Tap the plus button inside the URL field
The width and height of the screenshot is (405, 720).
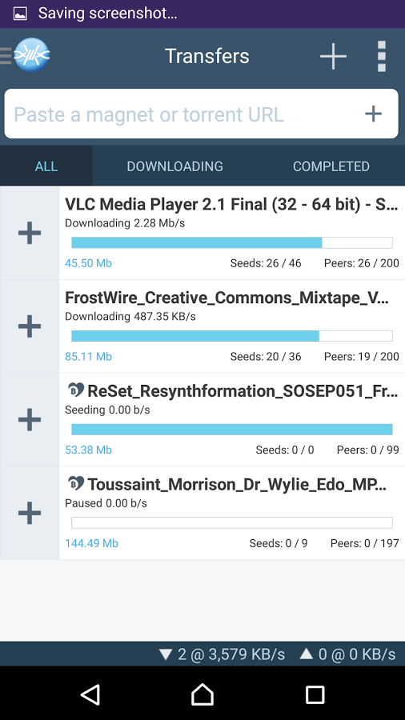[373, 114]
